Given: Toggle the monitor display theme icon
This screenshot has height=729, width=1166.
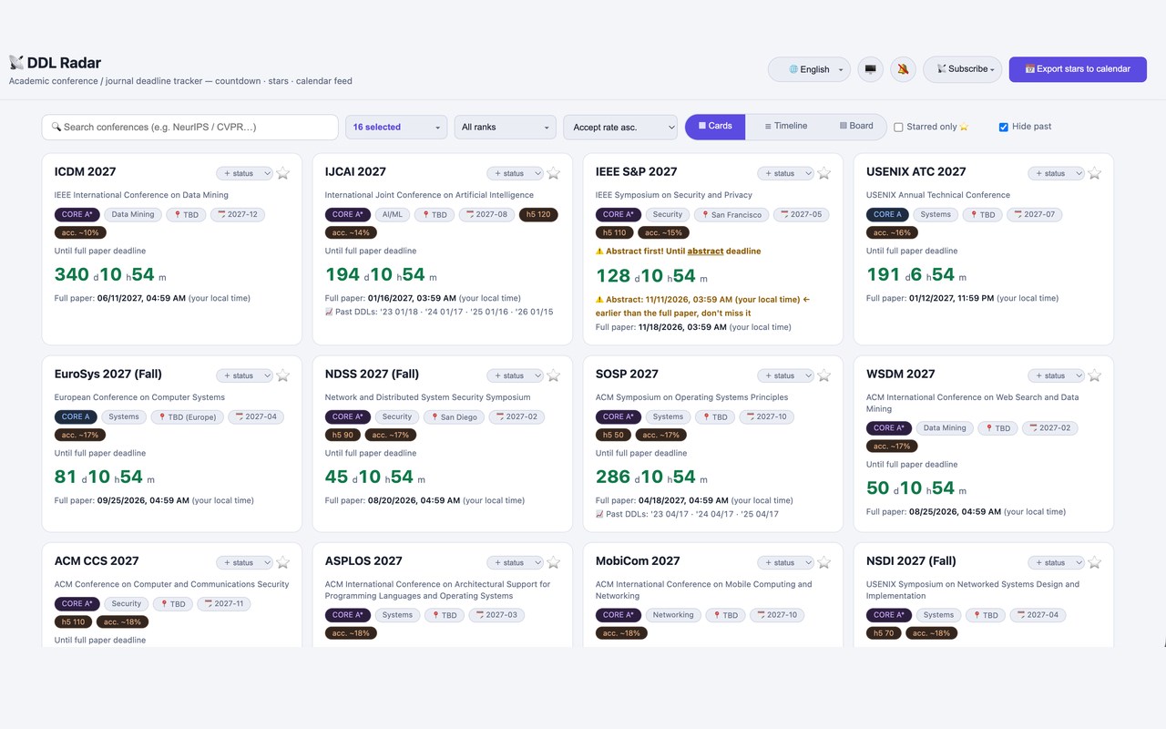Looking at the screenshot, I should click(871, 69).
